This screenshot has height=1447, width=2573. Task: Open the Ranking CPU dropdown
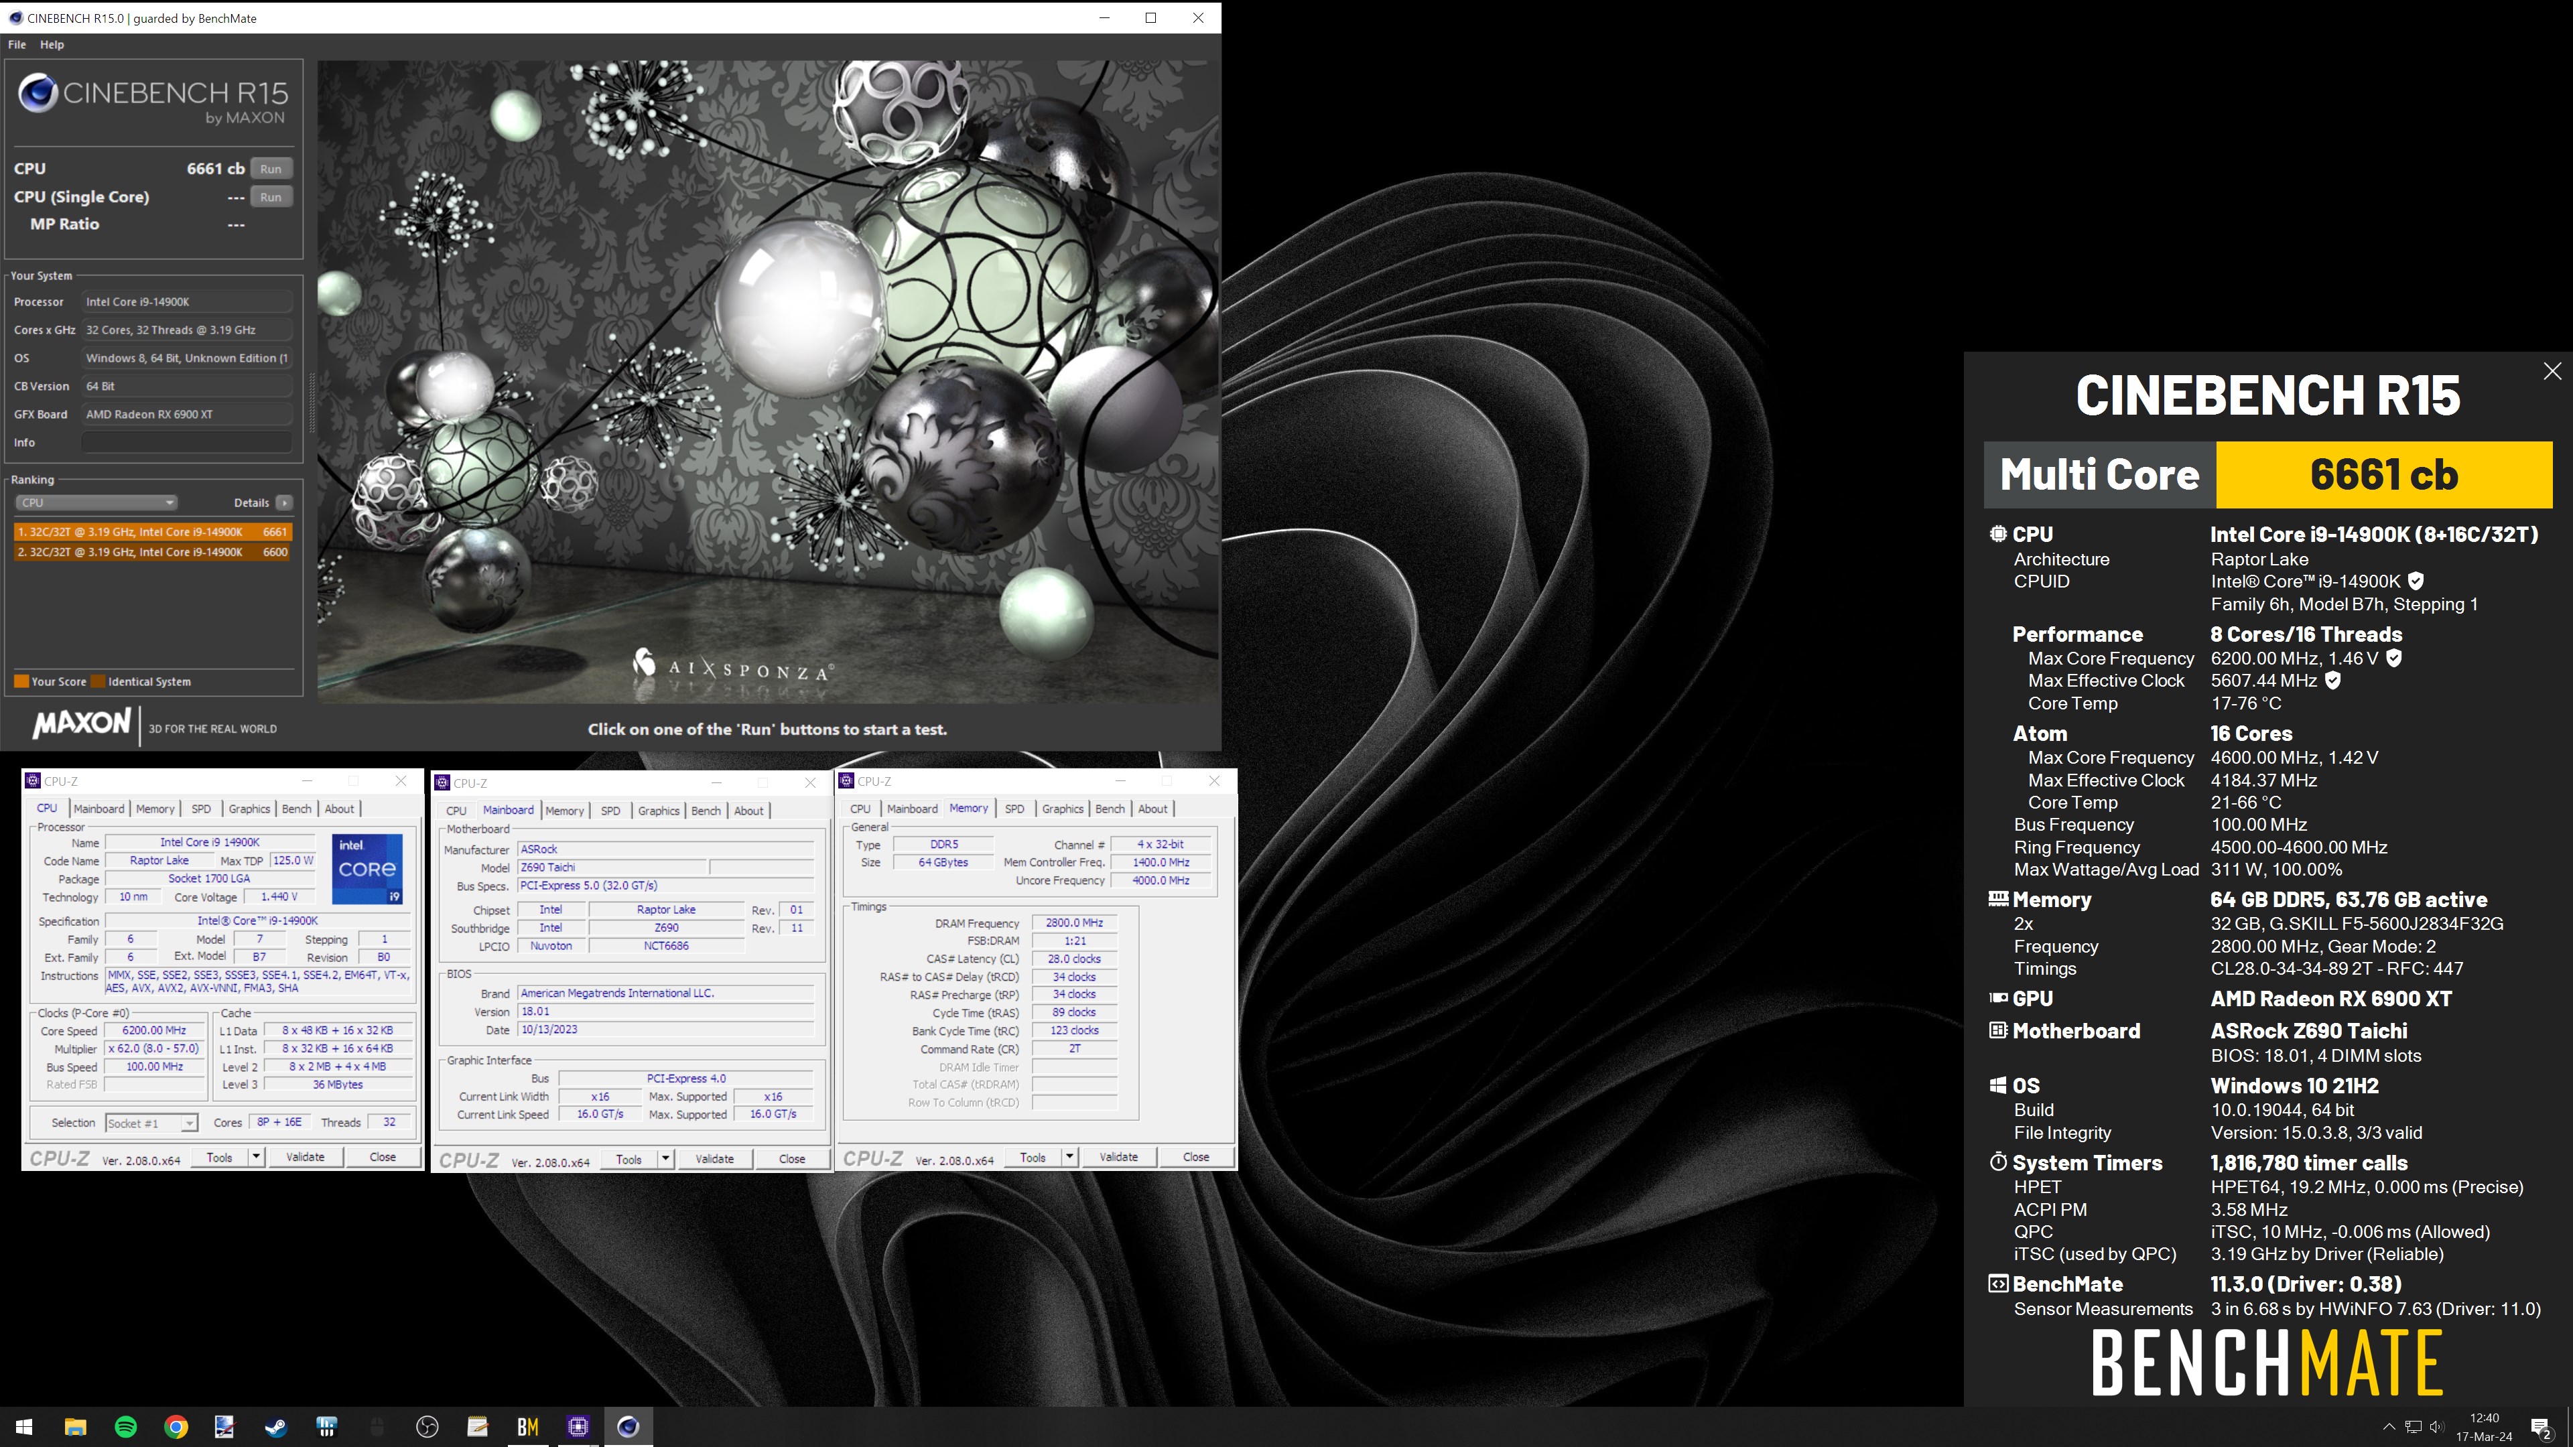point(96,502)
